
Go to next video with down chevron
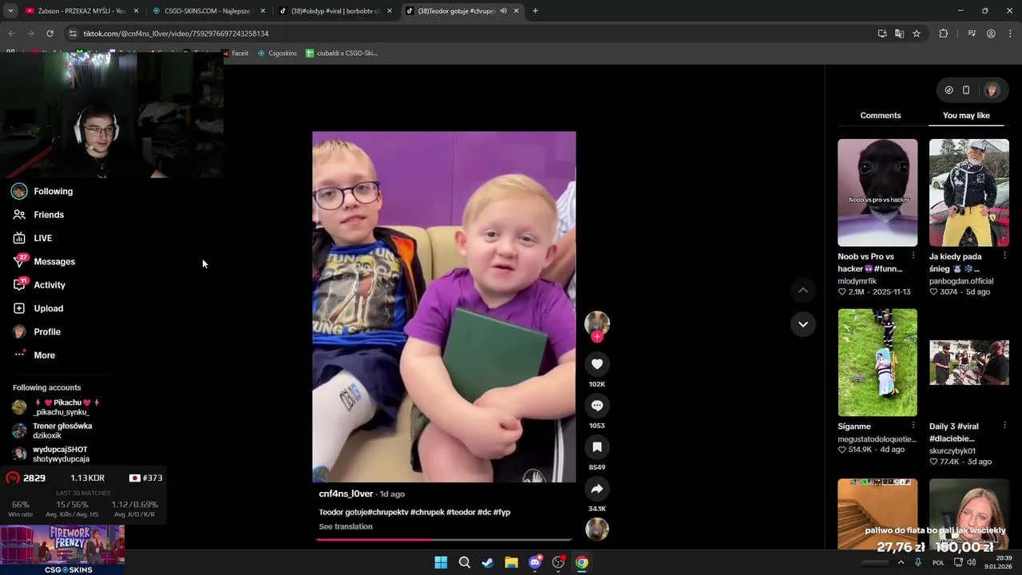coord(802,324)
